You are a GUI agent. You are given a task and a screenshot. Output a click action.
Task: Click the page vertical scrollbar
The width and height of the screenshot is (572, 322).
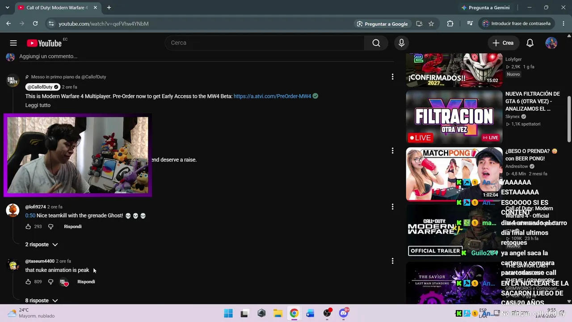click(x=569, y=119)
